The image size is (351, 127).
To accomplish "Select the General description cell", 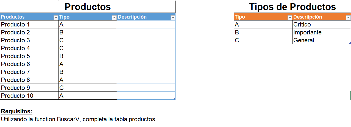I will (322, 40).
